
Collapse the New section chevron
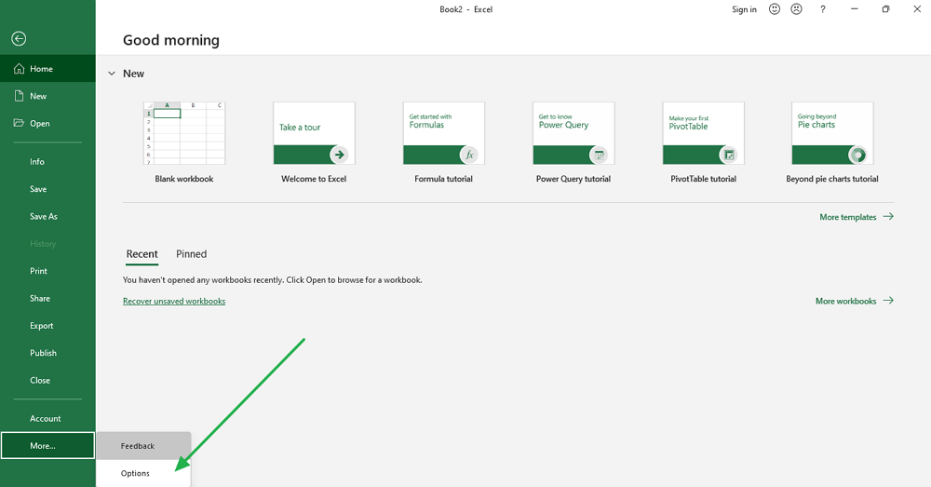[x=112, y=74]
